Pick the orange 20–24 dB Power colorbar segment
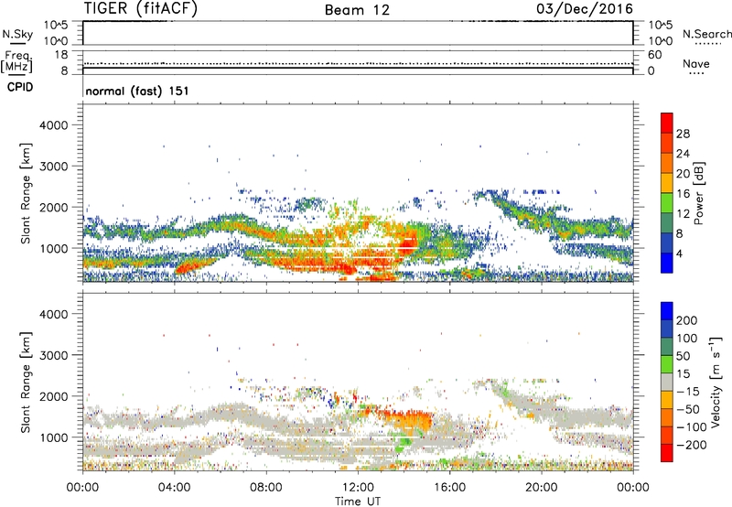Image resolution: width=732 pixels, height=507 pixels. pos(667,163)
